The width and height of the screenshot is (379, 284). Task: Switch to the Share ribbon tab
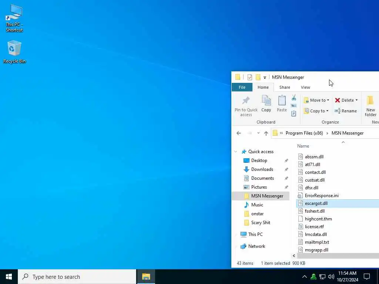click(285, 87)
